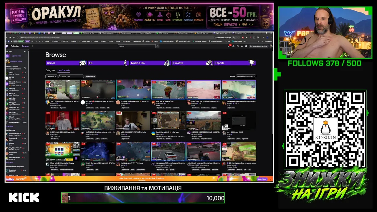Click the browser address bar URL

(40, 38)
